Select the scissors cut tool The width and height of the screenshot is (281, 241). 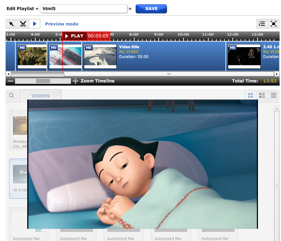[x=23, y=24]
